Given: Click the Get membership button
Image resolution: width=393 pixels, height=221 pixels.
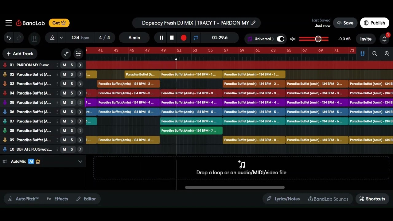Looking at the screenshot, I should 59,23.
